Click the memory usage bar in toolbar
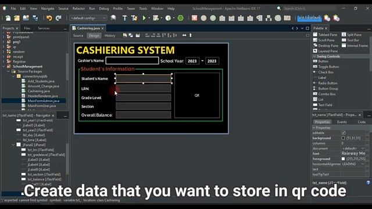 (x=309, y=18)
